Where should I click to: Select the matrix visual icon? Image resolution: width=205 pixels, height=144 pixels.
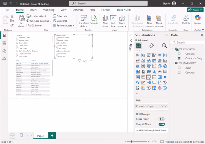pyautogui.click(x=160, y=77)
